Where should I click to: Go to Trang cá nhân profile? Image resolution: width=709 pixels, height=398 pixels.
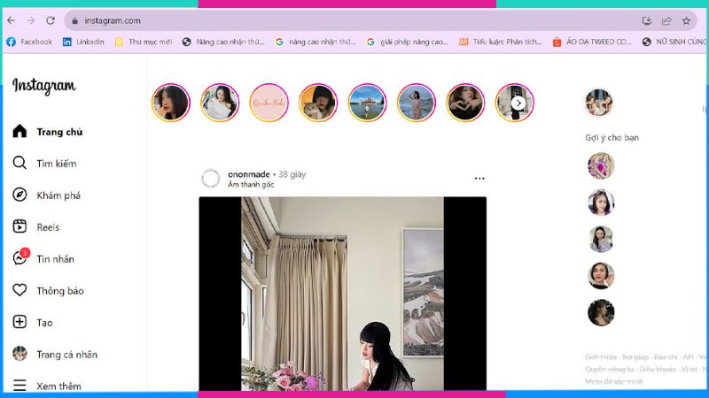click(19, 354)
